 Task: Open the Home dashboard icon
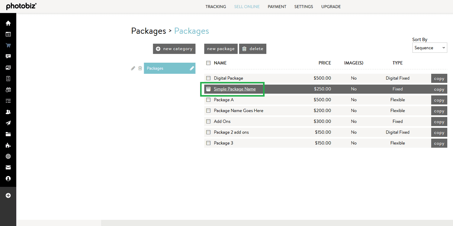click(8, 23)
